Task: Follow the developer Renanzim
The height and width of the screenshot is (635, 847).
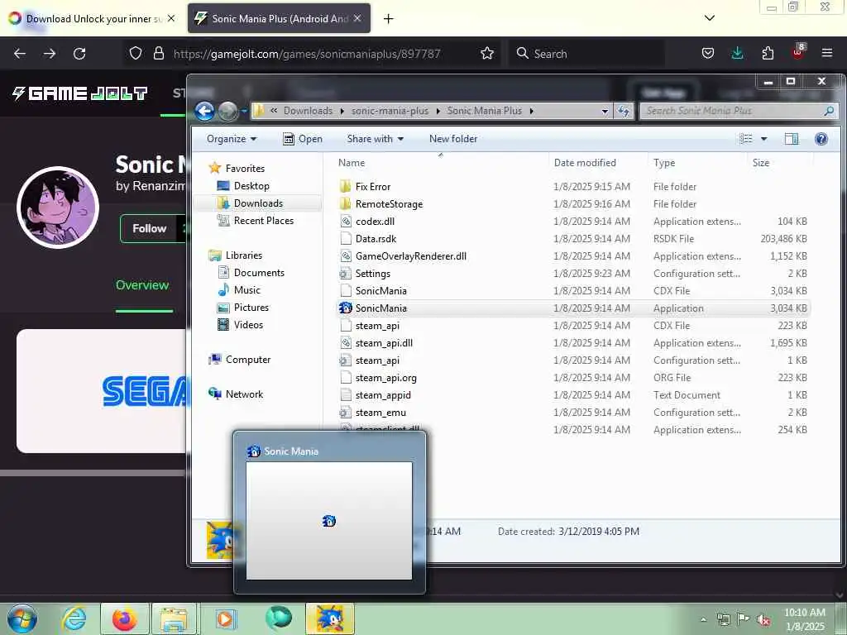Action: 149,228
